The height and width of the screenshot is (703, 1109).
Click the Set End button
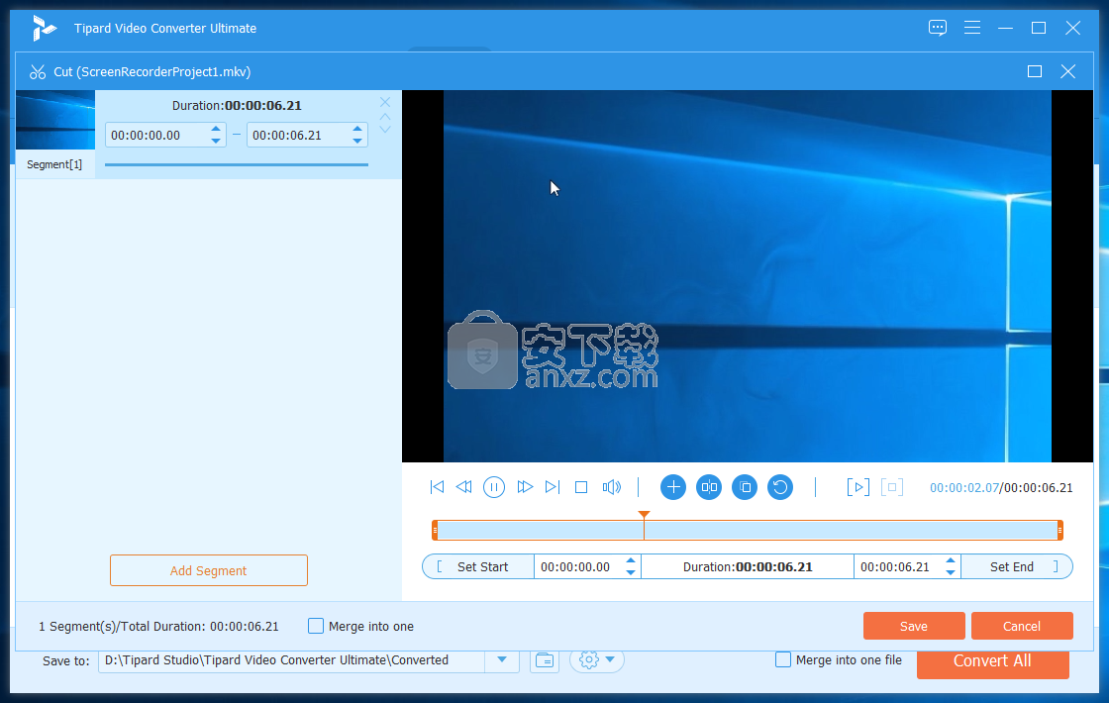click(x=1017, y=566)
